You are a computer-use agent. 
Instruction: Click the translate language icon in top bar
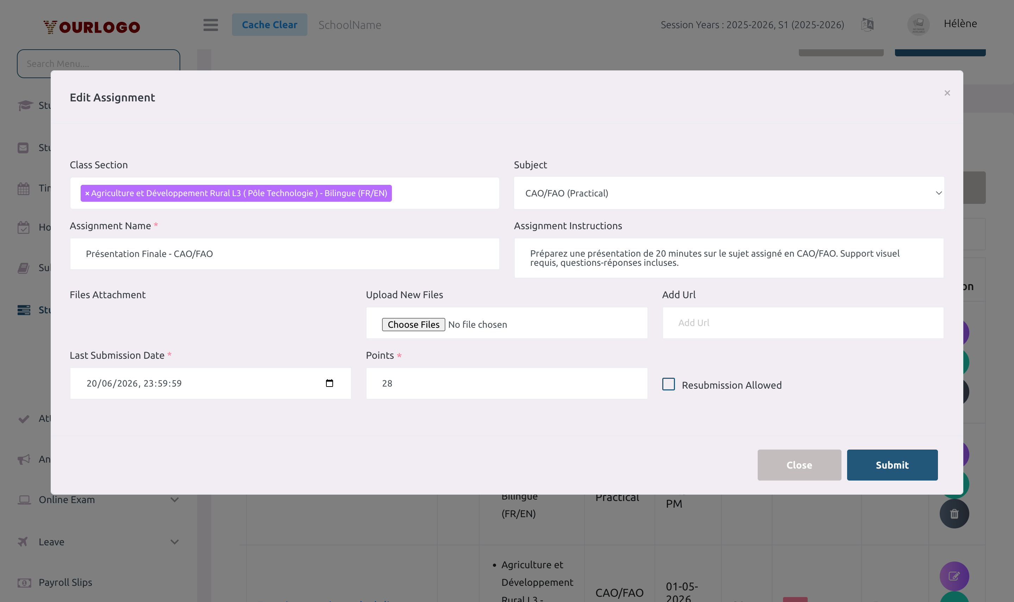coord(867,24)
